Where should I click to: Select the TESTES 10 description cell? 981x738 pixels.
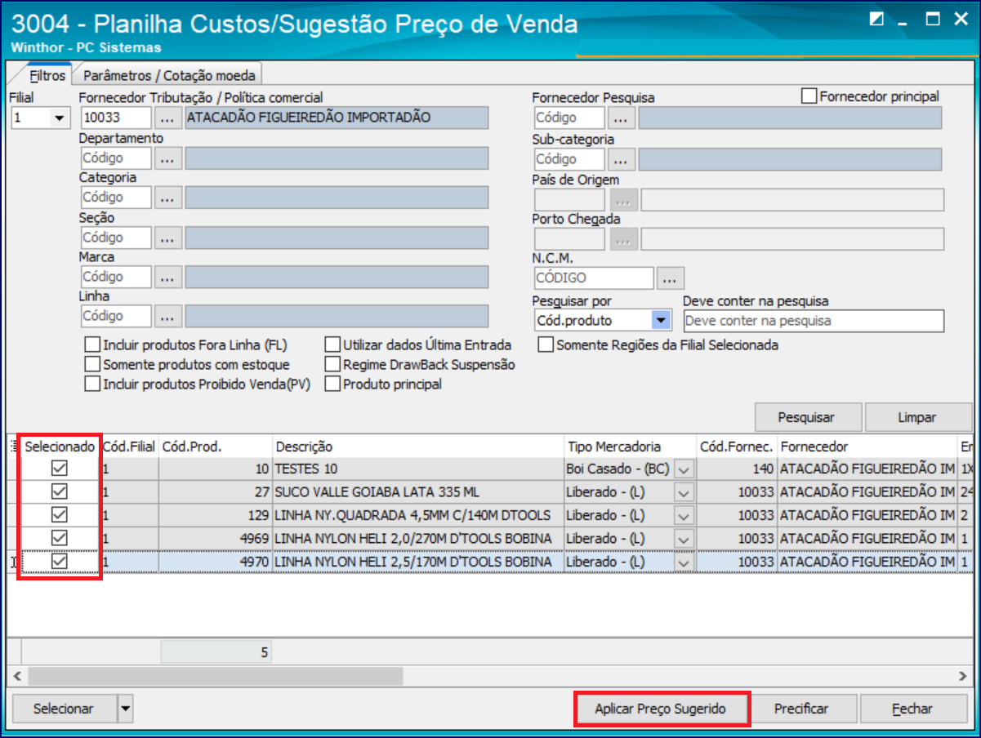(x=417, y=469)
